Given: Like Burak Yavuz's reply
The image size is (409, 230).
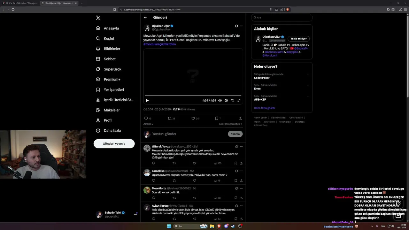Looking at the screenshot, I should tap(195, 163).
